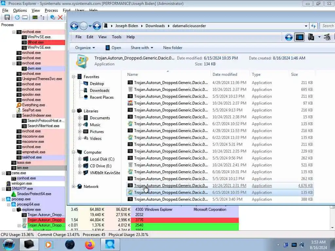The image size is (335, 251).
Task: Select the 4,676 KB trojan file row
Action: 220,186
